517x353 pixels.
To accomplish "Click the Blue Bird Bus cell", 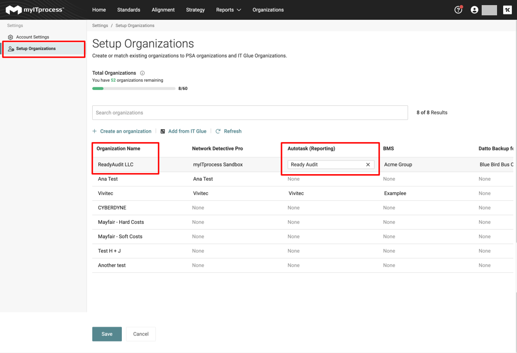I will point(497,164).
